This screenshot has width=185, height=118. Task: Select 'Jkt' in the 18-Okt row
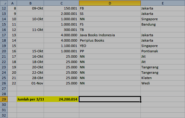[x=163, y=62]
